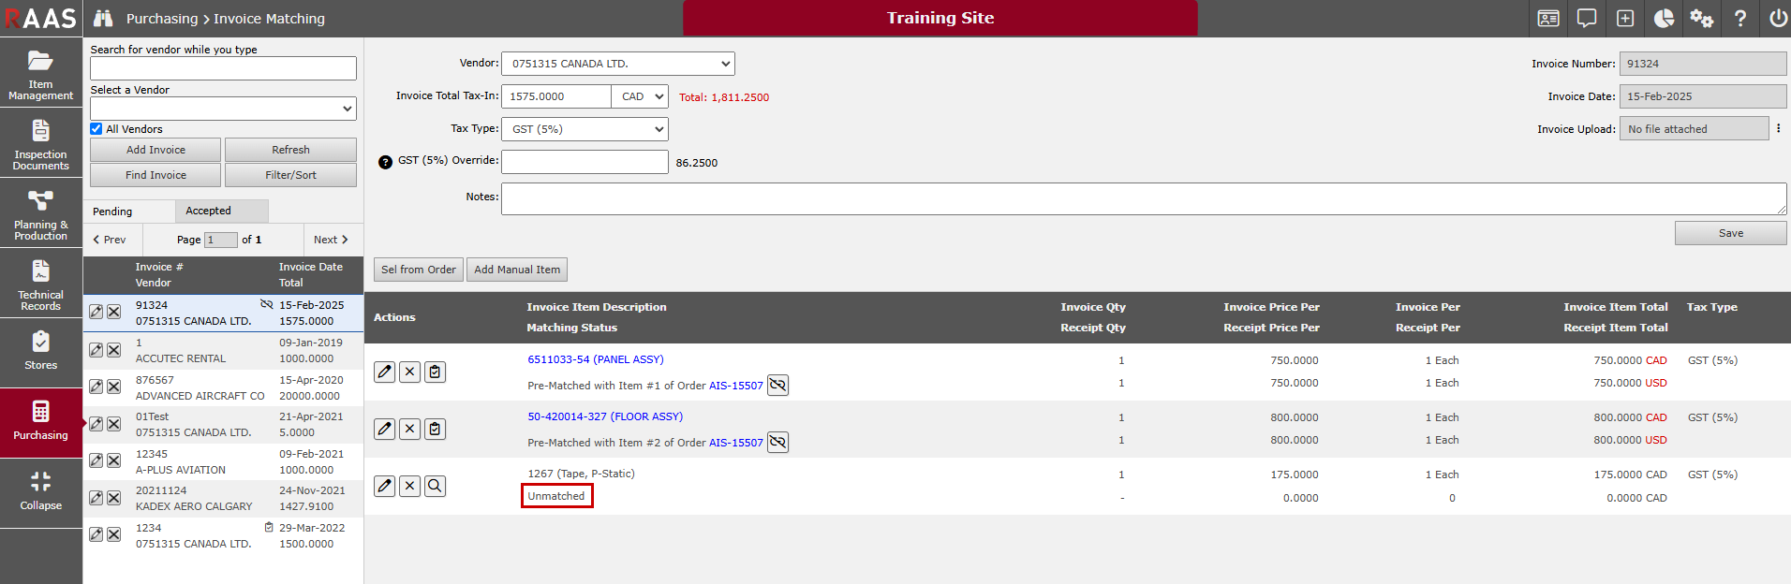Click the pie chart reports icon
This screenshot has width=1791, height=584.
(1664, 19)
